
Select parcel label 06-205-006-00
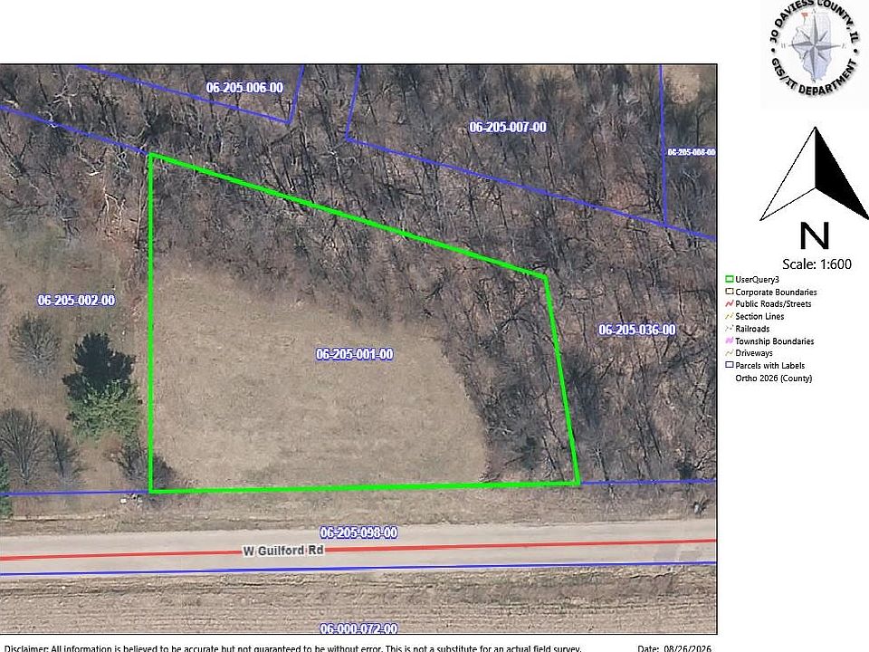coord(244,88)
